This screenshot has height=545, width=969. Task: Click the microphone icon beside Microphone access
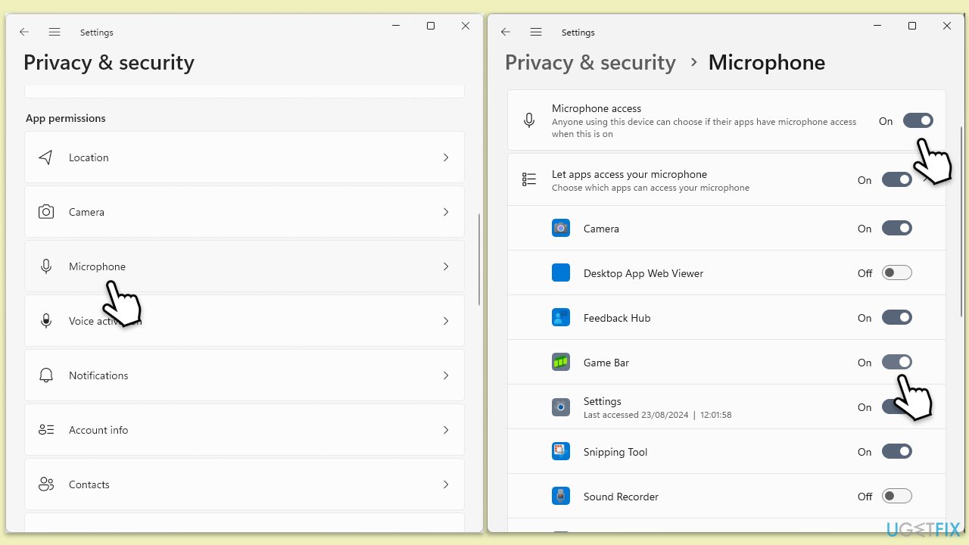tap(529, 120)
